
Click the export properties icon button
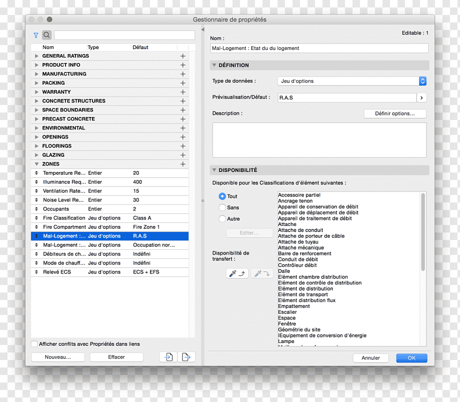tap(186, 357)
